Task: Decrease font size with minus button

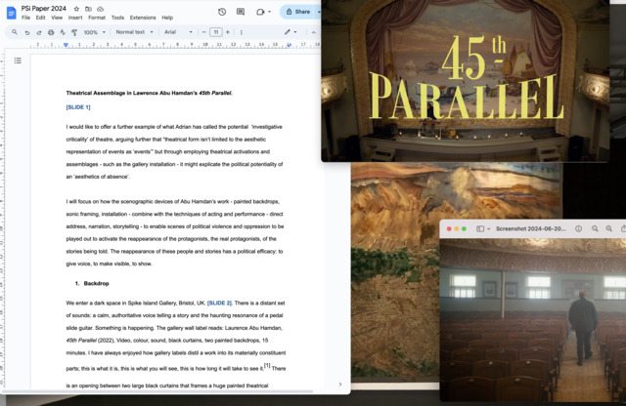Action: pyautogui.click(x=204, y=32)
